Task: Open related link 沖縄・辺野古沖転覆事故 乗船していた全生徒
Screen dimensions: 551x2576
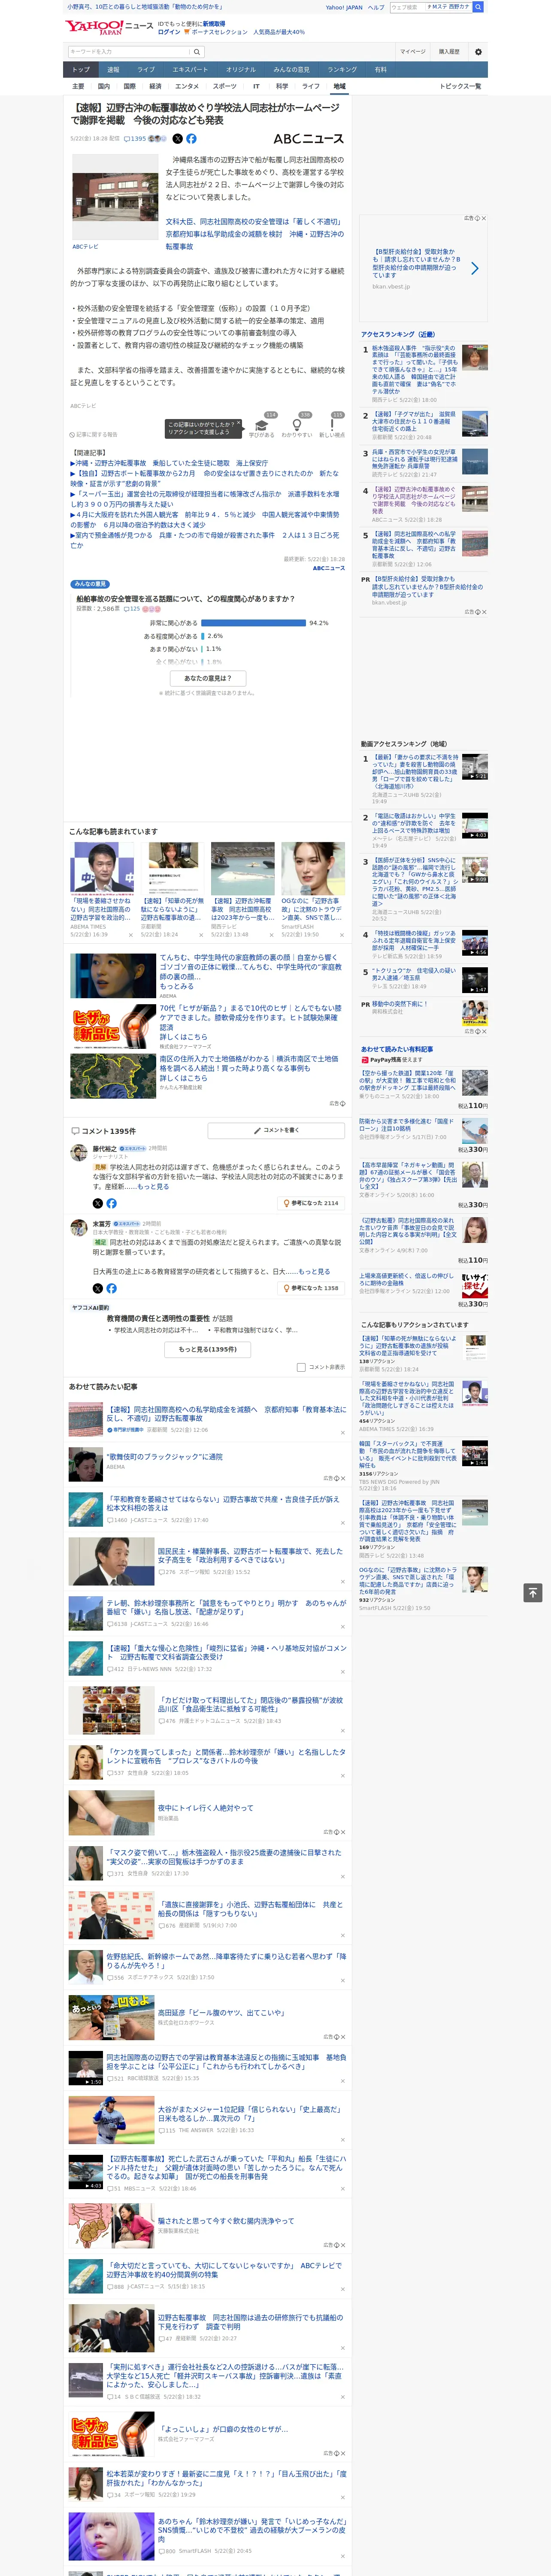Action: click(169, 463)
